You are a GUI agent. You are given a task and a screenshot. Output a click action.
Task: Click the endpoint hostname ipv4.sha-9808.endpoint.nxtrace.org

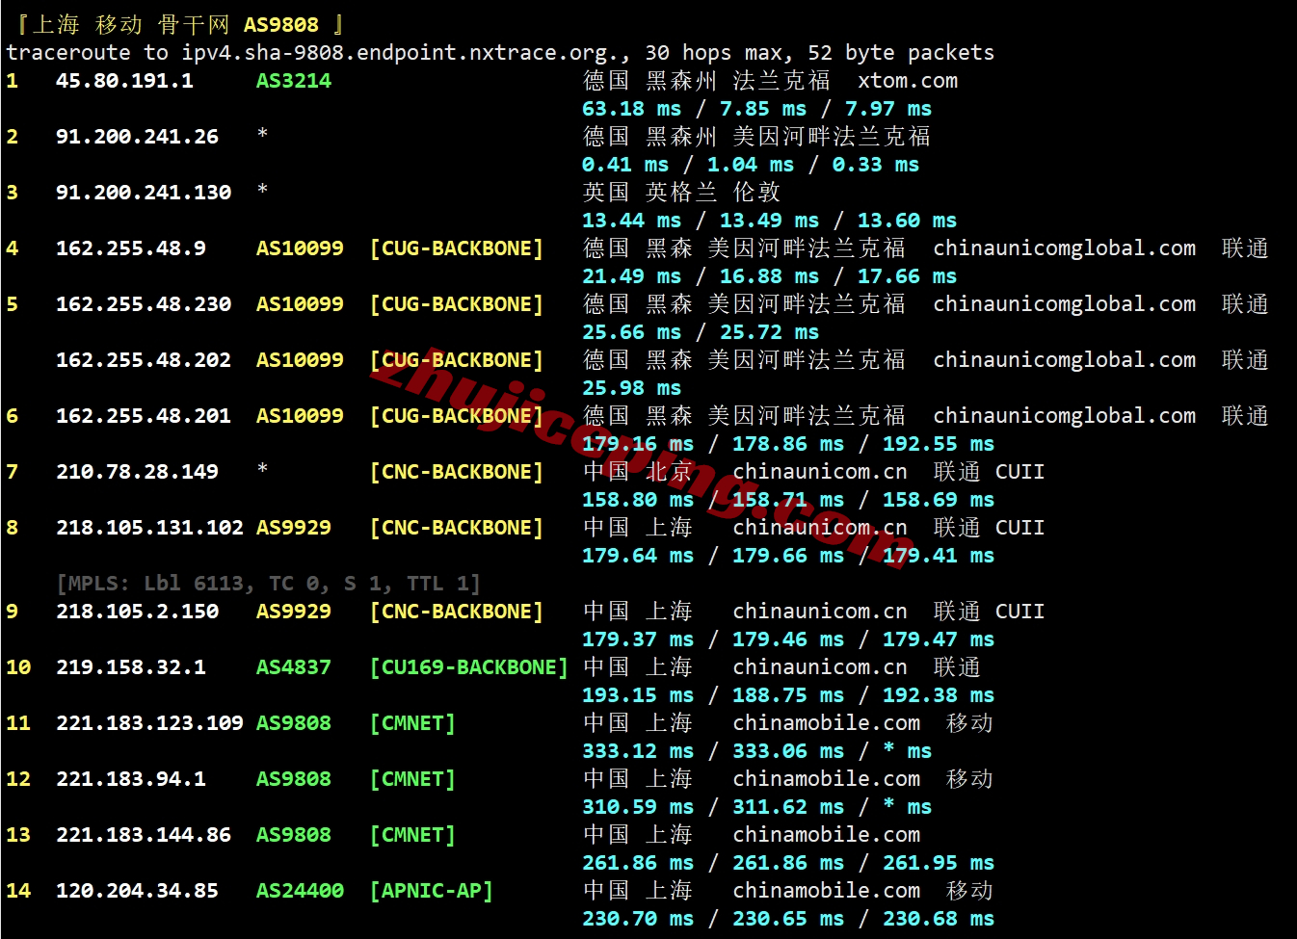[x=400, y=53]
